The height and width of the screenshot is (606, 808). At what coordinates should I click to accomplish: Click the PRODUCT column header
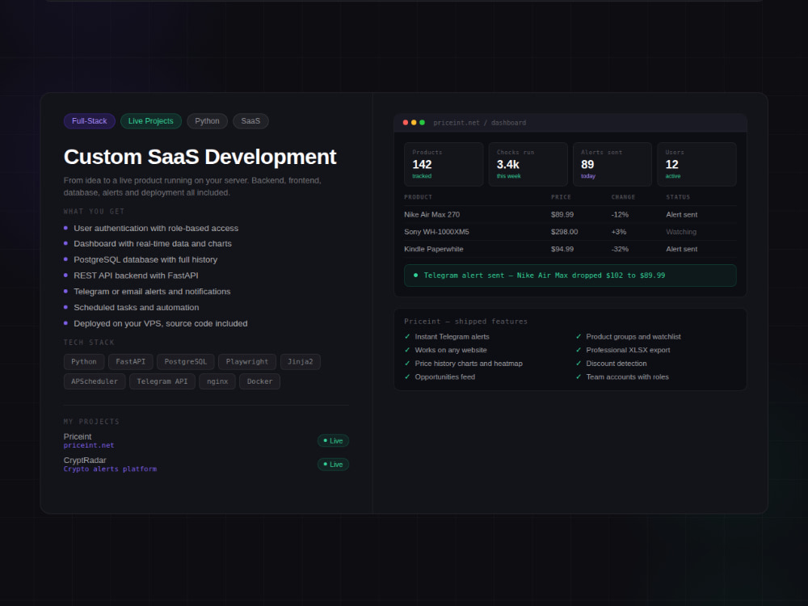pyautogui.click(x=419, y=197)
